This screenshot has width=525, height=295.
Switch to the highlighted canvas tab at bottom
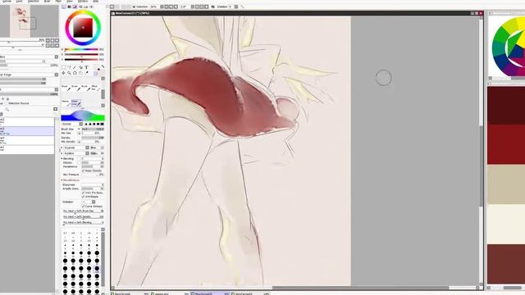tap(210, 293)
